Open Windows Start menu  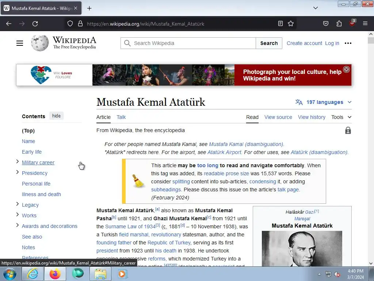point(10,274)
